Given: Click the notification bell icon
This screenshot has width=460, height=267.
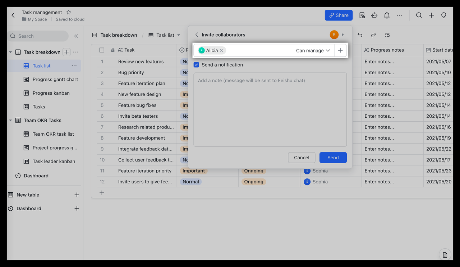Looking at the screenshot, I should pos(387,15).
